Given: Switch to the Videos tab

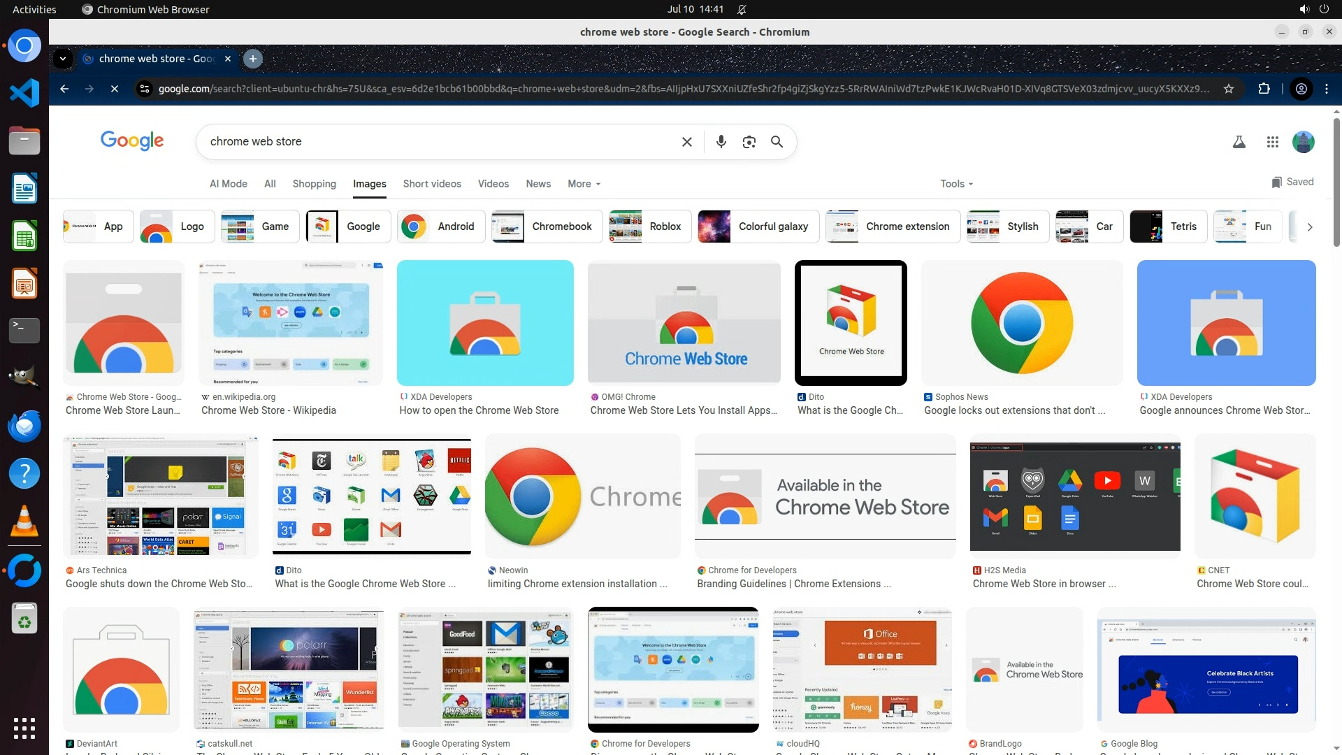Looking at the screenshot, I should tap(493, 184).
